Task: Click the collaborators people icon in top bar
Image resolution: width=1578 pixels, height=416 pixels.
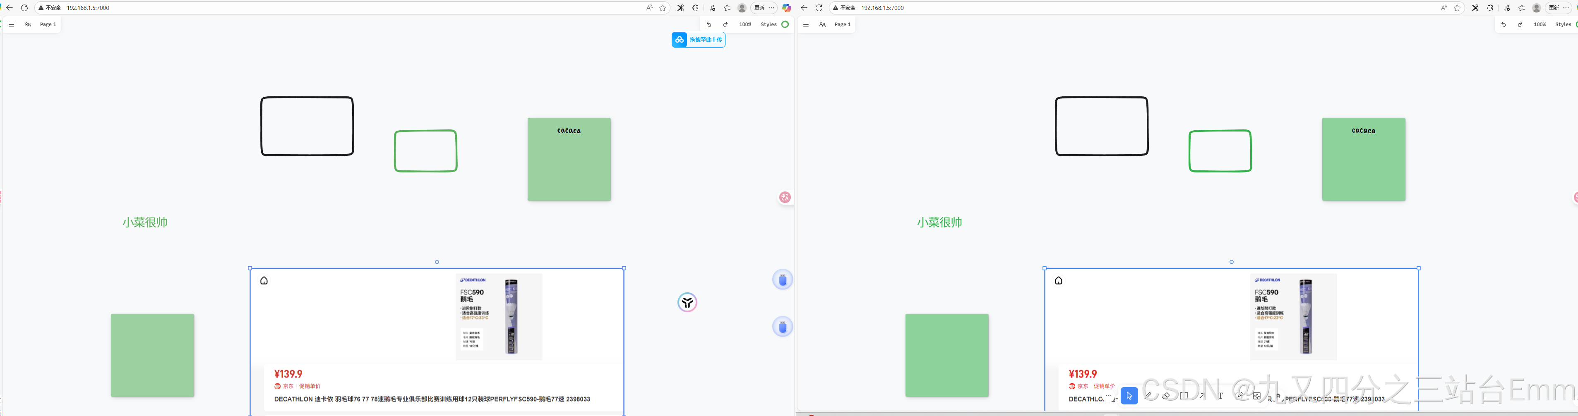Action: tap(28, 24)
